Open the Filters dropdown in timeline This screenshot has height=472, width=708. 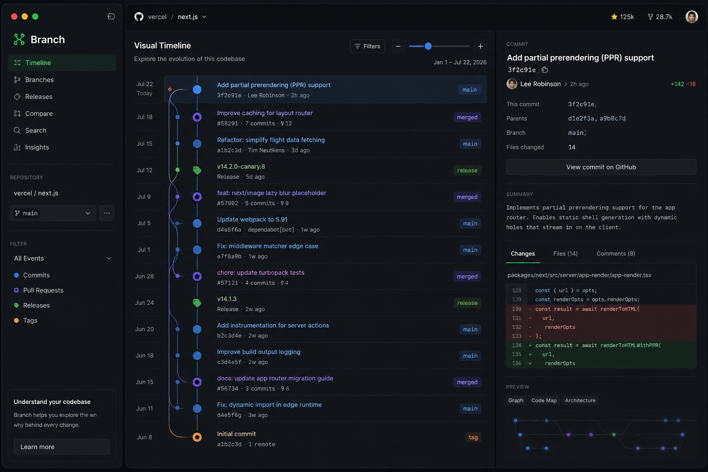(x=367, y=46)
